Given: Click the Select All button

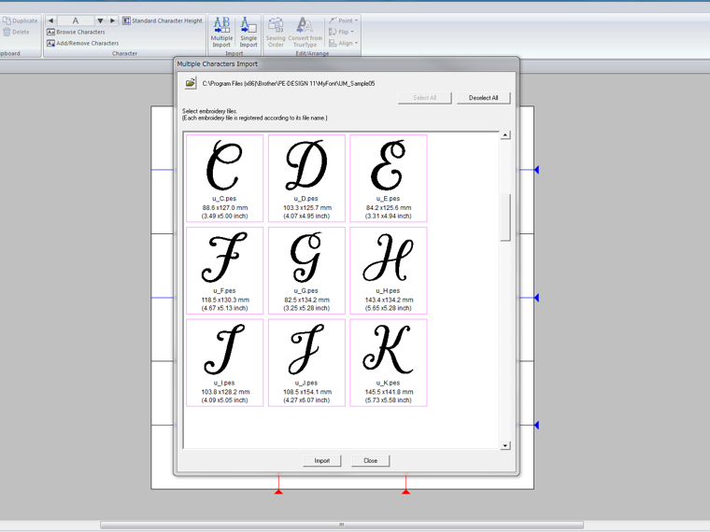Looking at the screenshot, I should coord(425,98).
